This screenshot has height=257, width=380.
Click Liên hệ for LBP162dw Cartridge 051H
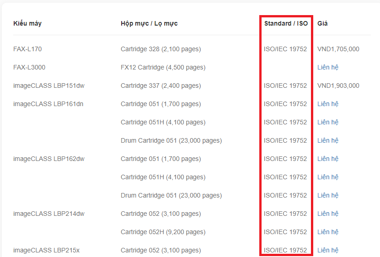point(328,177)
